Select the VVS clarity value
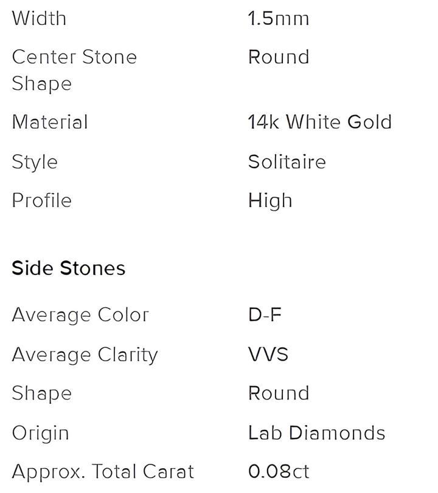Viewport: 438px width, 493px height. coord(269,354)
